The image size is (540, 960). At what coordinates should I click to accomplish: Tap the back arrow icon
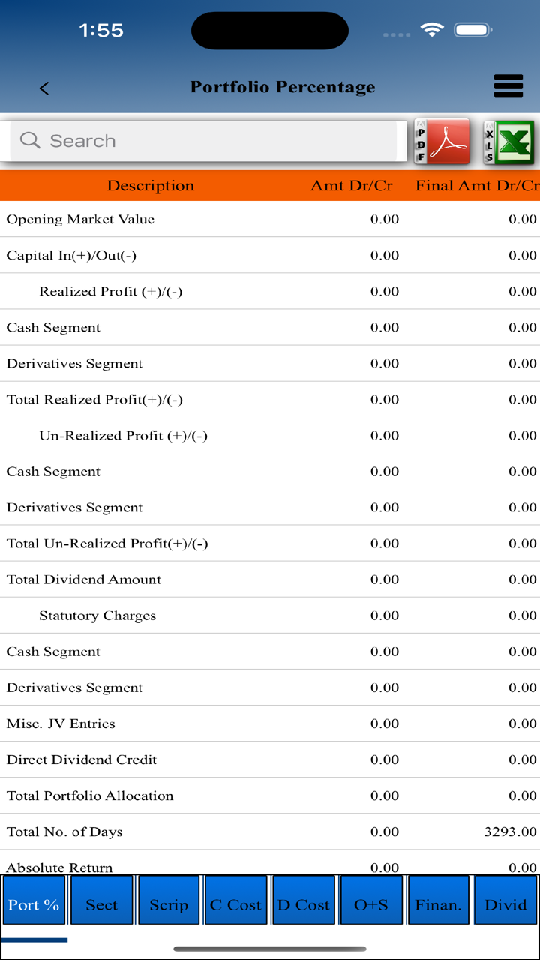point(44,88)
